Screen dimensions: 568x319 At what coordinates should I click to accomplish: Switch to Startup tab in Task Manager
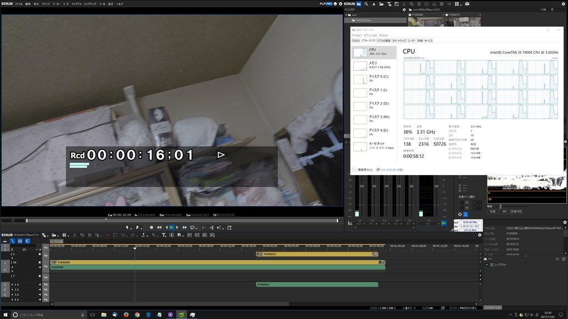pos(399,40)
